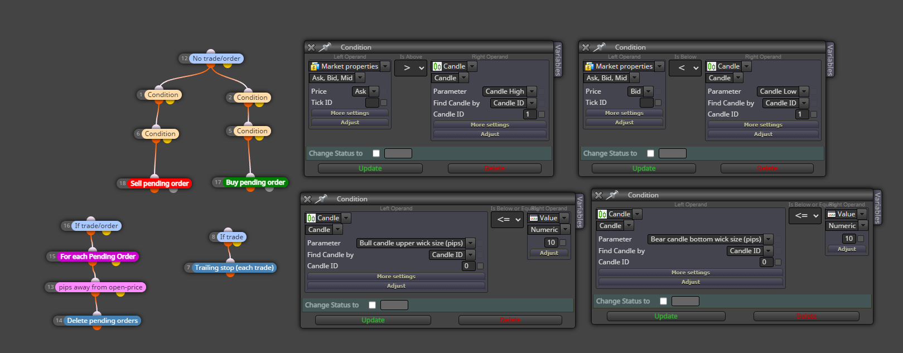Click Adjust under Value in Bear candle panel
Viewport: 903px width, 353px height.
click(847, 249)
